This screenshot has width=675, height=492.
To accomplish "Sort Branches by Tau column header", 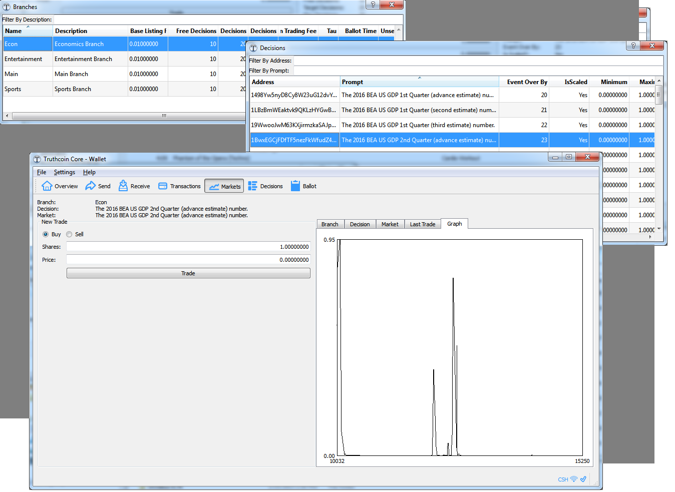I will click(x=328, y=31).
